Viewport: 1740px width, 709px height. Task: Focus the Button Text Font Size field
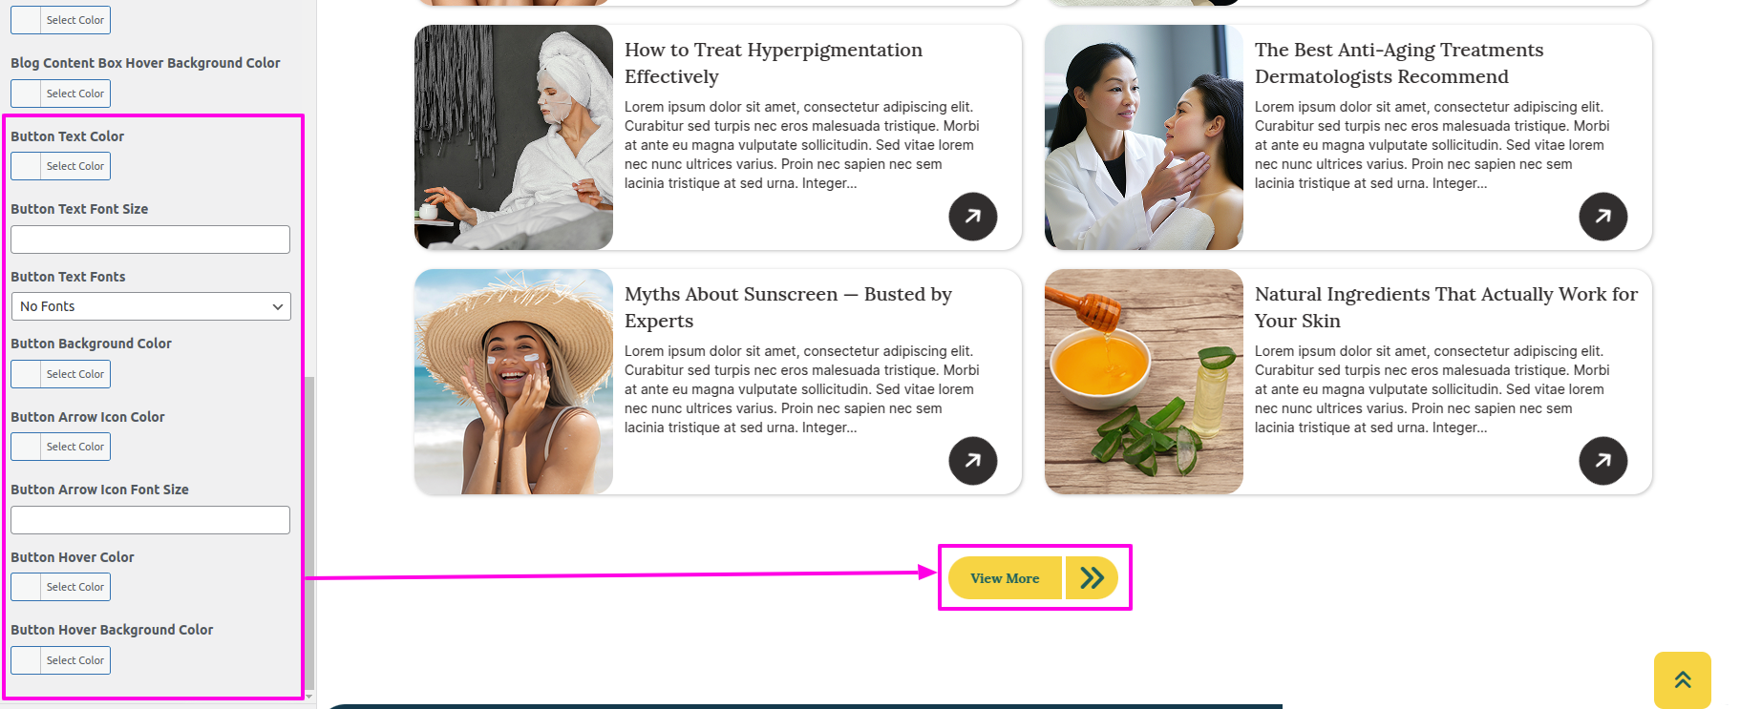point(150,240)
